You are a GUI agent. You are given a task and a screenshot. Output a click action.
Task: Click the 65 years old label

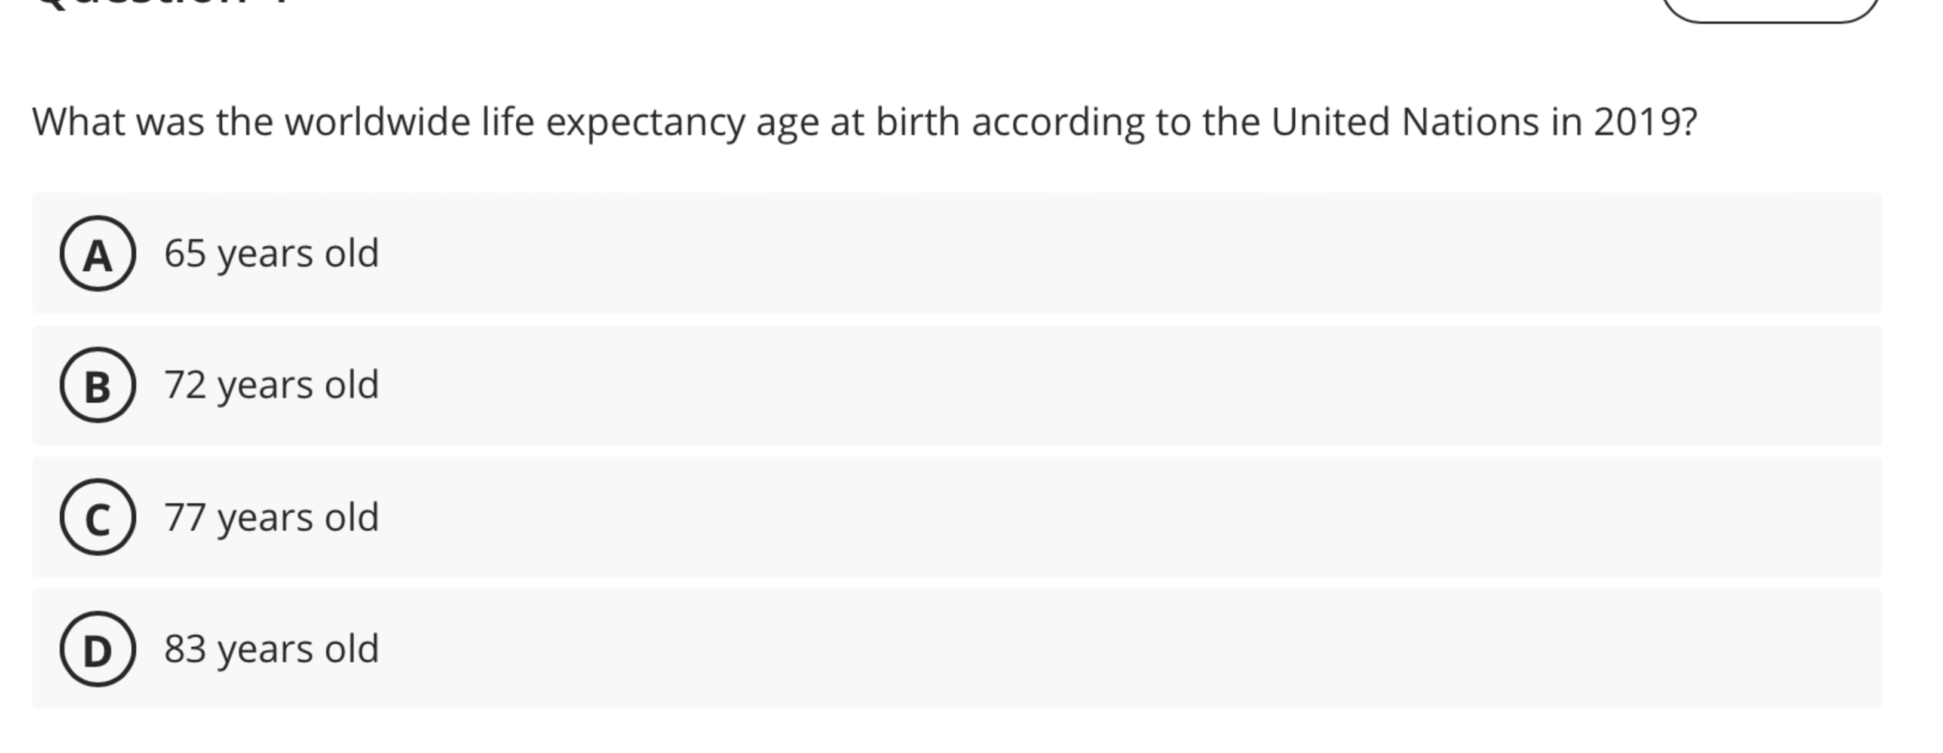pos(271,253)
